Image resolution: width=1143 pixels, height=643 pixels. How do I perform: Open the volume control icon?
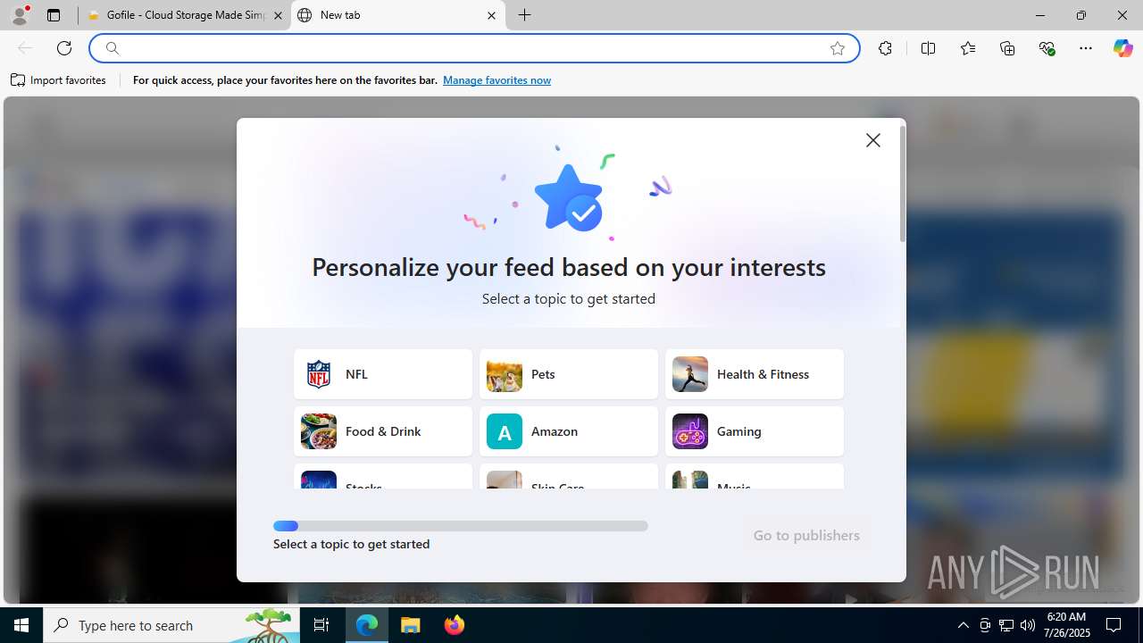tap(1027, 625)
